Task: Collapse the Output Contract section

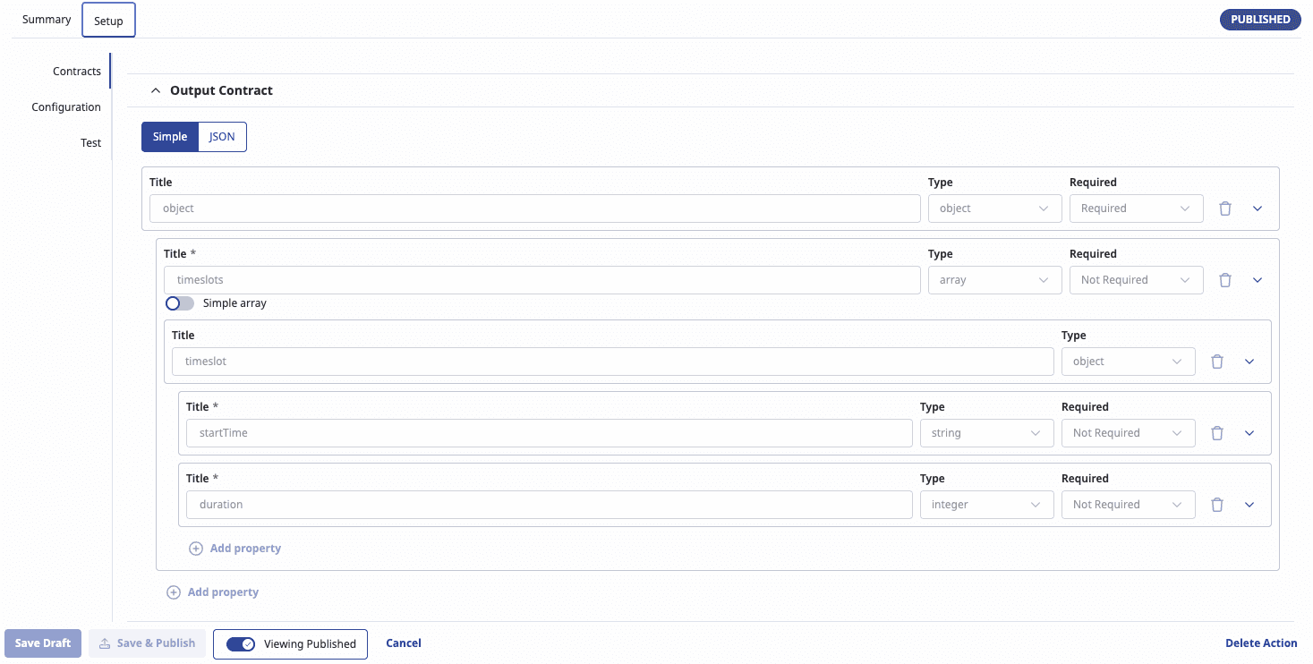Action: tap(155, 89)
